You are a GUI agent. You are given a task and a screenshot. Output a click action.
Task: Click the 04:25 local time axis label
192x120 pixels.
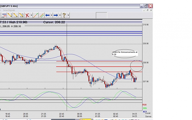(135, 114)
